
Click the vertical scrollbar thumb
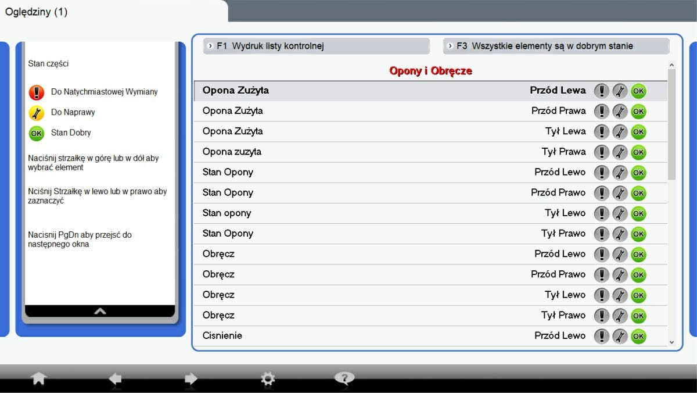672,124
